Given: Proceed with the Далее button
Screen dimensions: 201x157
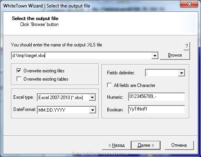Looking at the screenshot, I should 146,145.
